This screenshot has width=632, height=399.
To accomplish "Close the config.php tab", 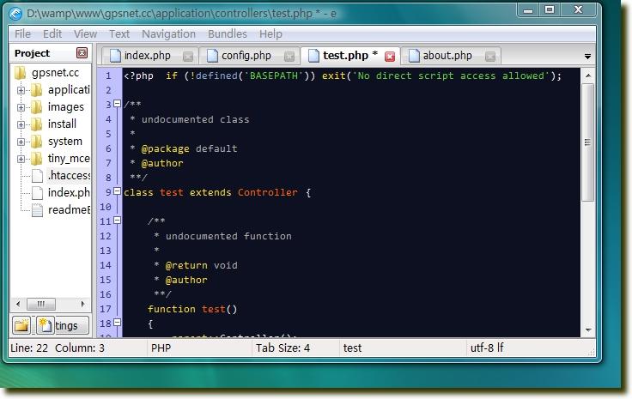I will click(289, 57).
